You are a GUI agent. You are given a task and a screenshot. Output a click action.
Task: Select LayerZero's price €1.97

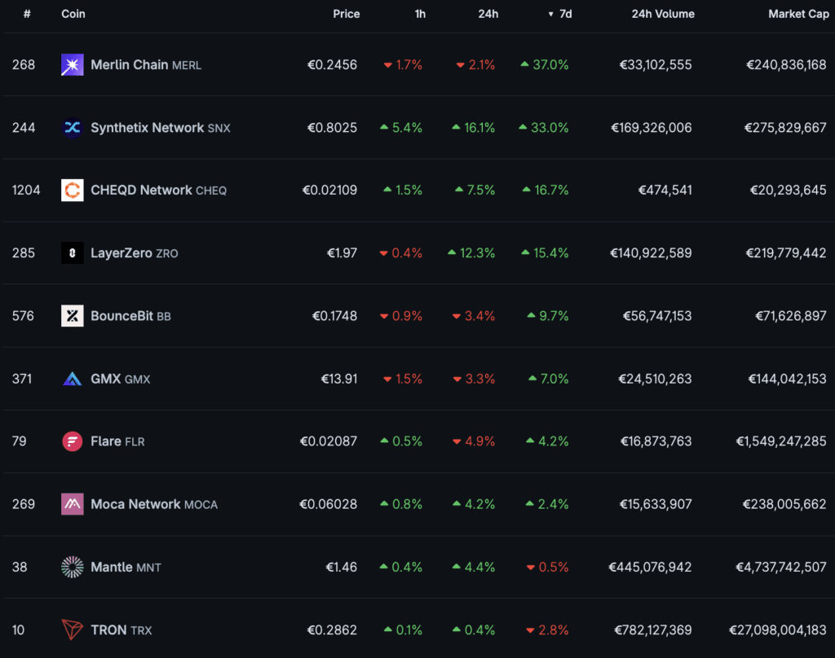[342, 253]
